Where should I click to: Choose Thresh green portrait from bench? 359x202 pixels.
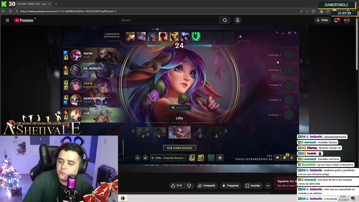[196, 36]
